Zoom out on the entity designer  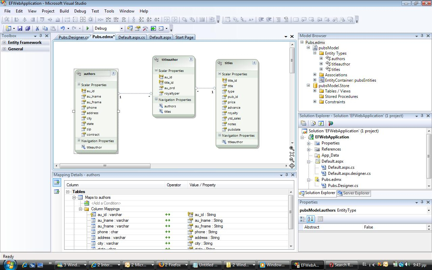click(x=292, y=160)
